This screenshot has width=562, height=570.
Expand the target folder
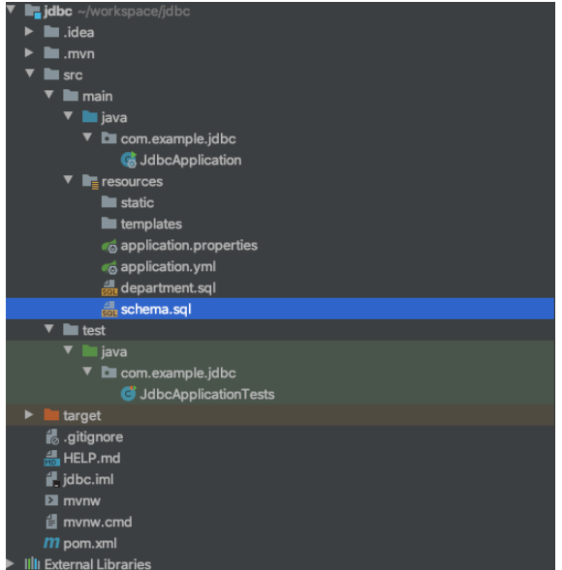point(29,414)
